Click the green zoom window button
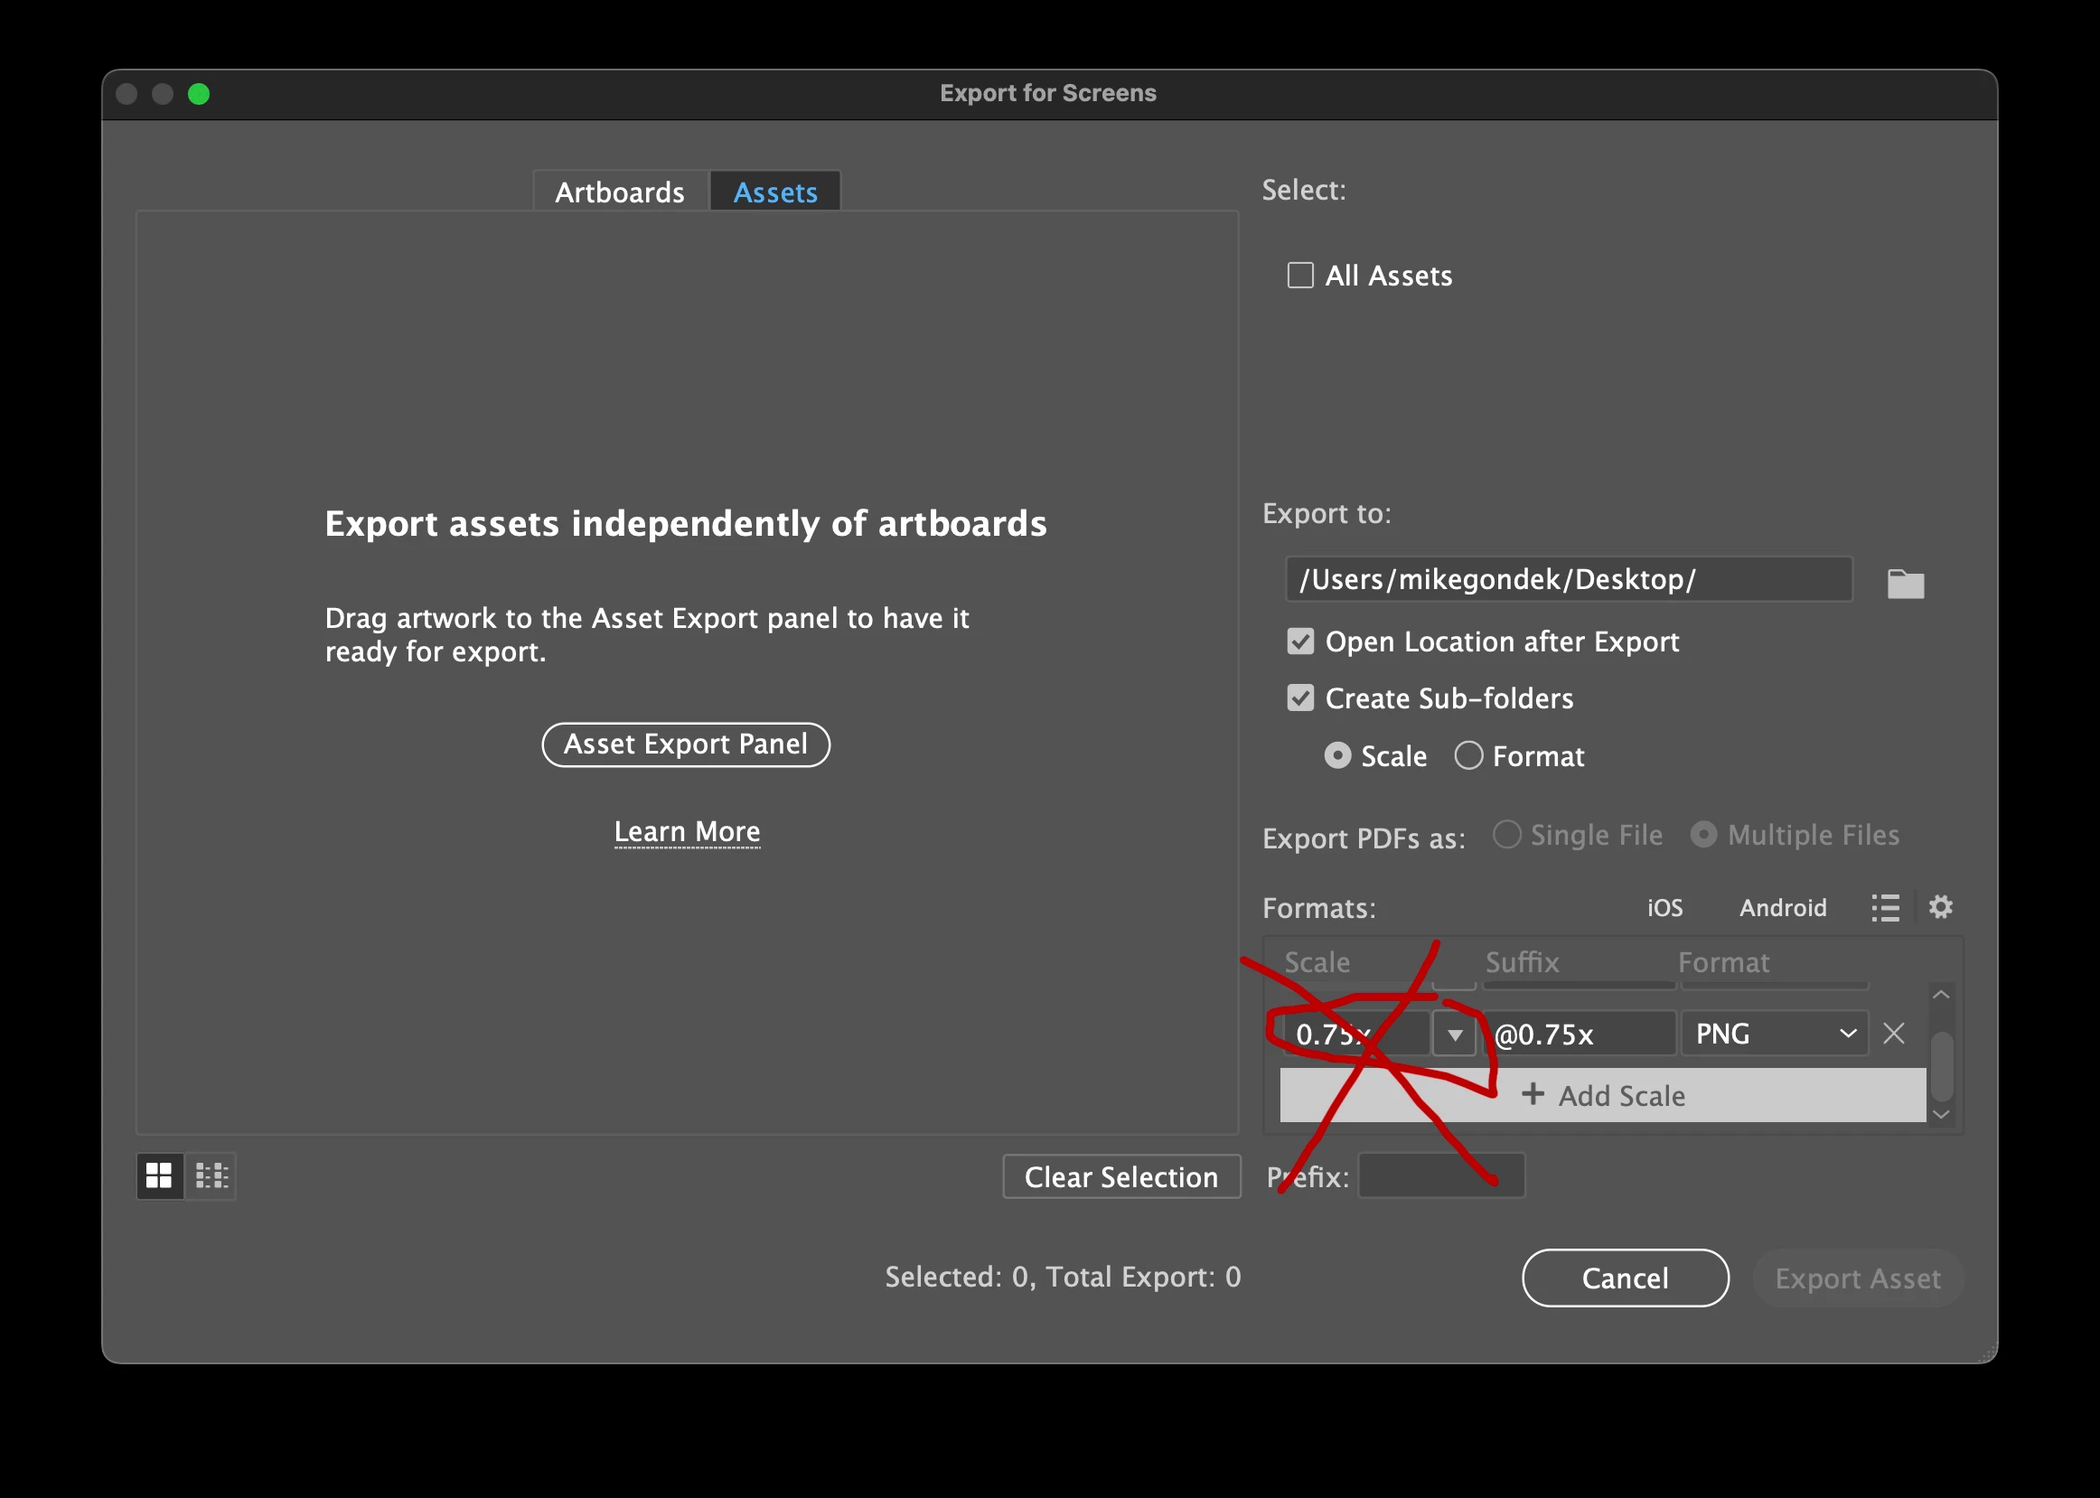This screenshot has height=1498, width=2100. [198, 94]
